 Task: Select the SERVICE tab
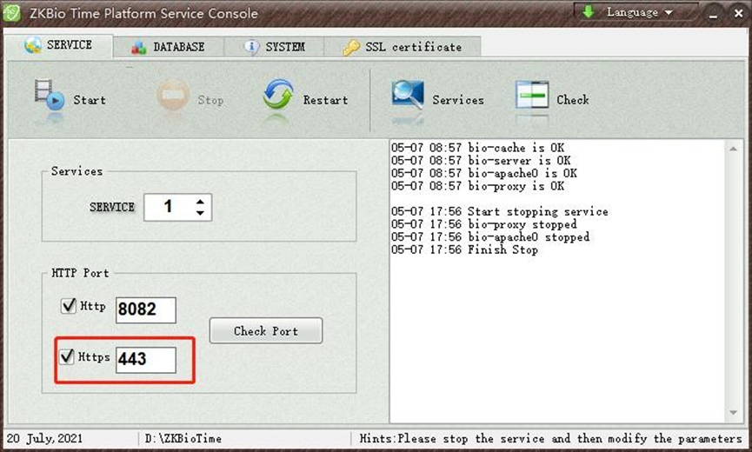(59, 45)
